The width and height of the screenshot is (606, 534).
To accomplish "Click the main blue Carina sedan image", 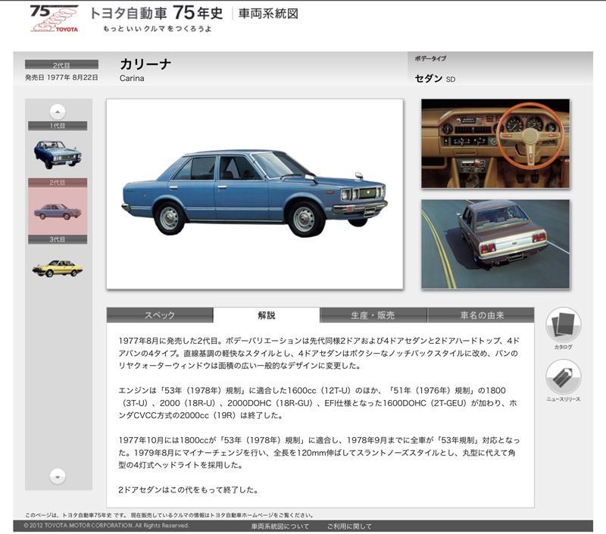I will coord(255,194).
